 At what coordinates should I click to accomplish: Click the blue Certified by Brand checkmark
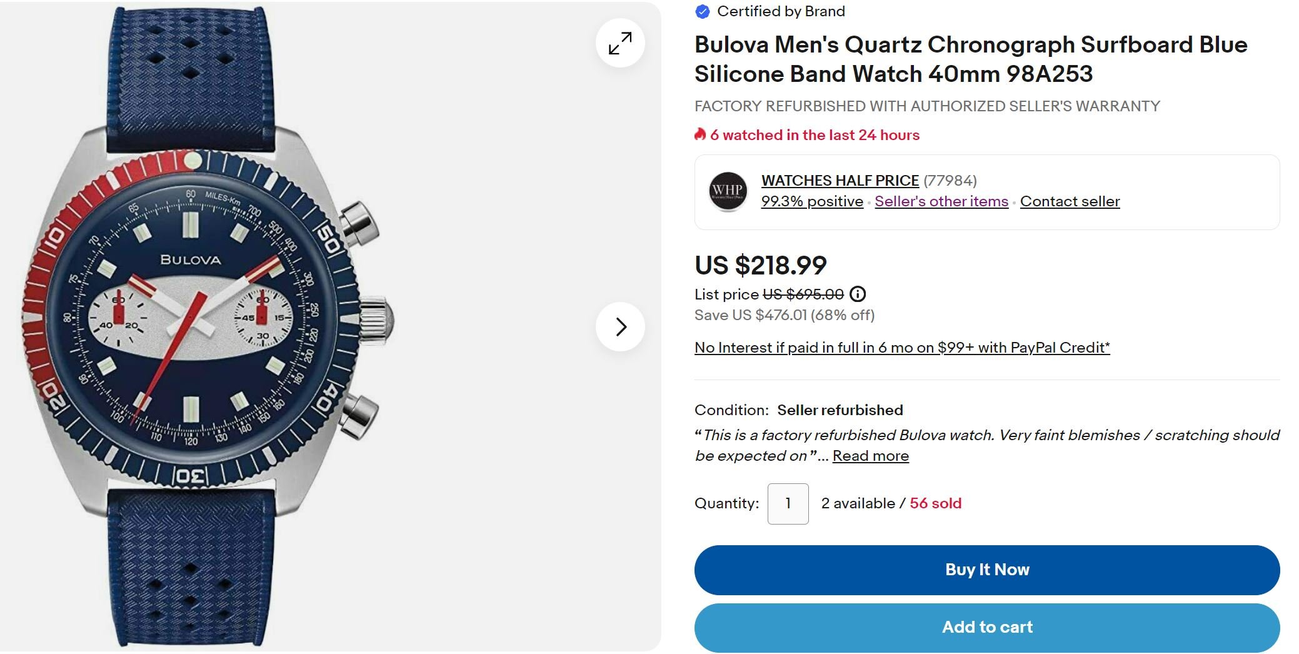point(703,11)
